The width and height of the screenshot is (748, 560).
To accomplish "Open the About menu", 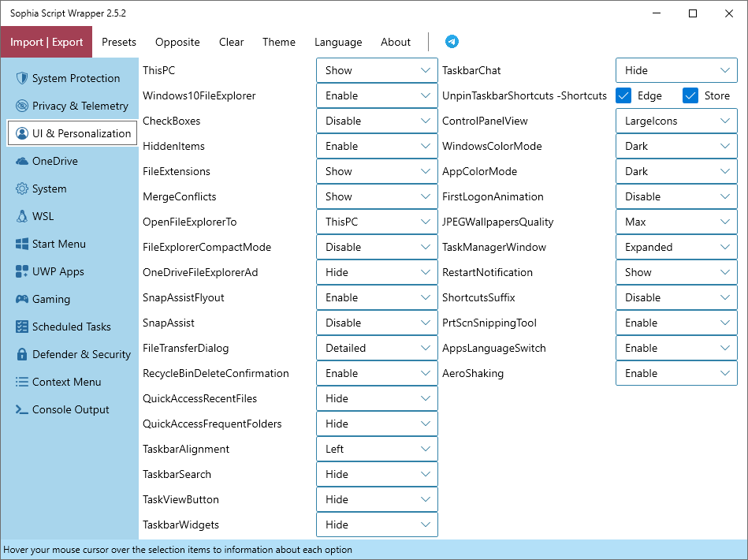I will tap(396, 42).
